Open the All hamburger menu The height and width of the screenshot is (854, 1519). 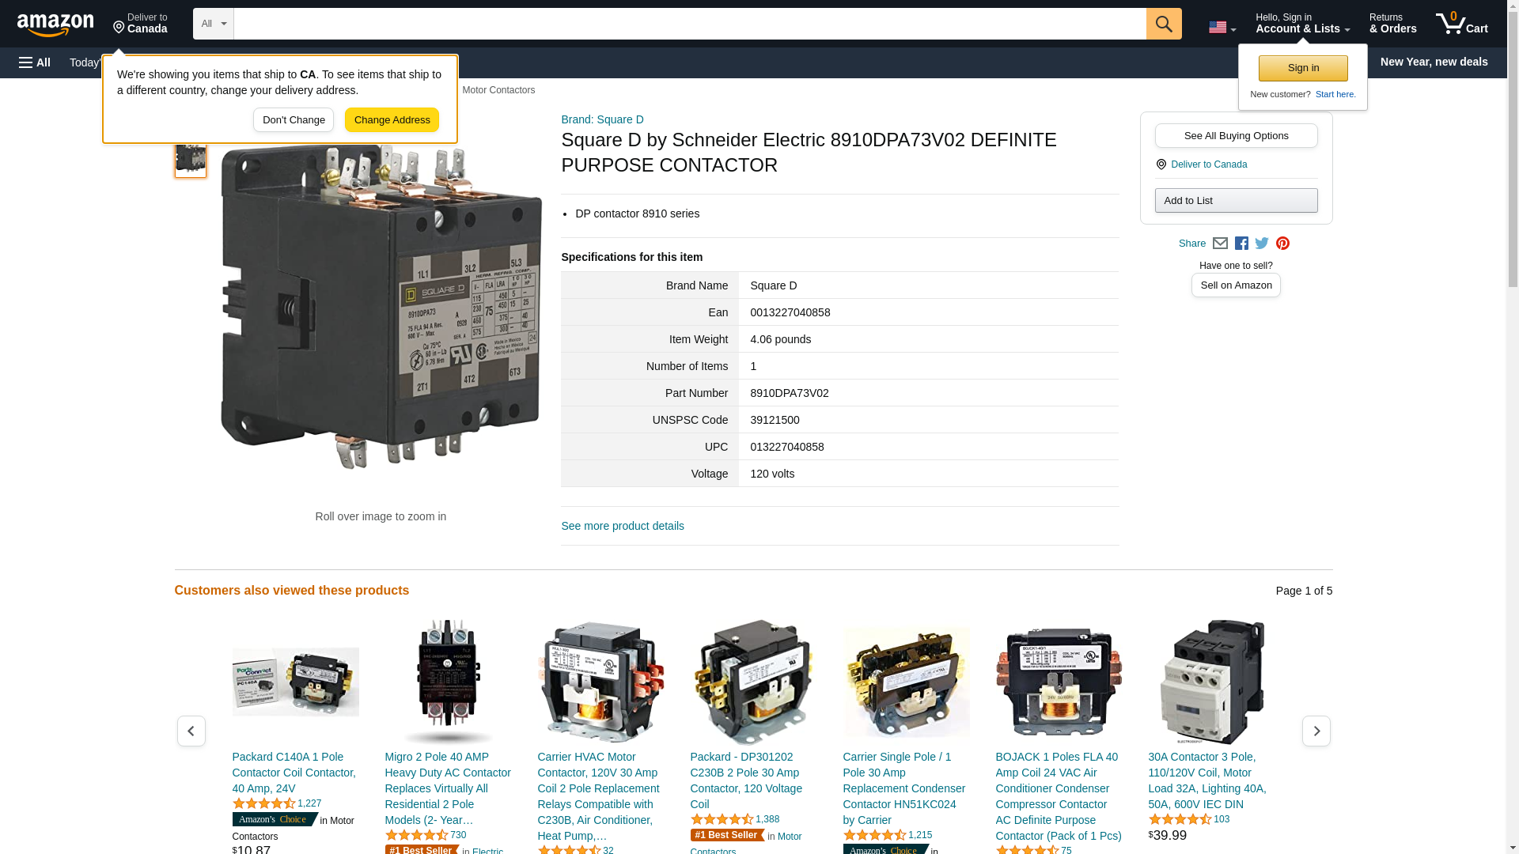point(35,62)
